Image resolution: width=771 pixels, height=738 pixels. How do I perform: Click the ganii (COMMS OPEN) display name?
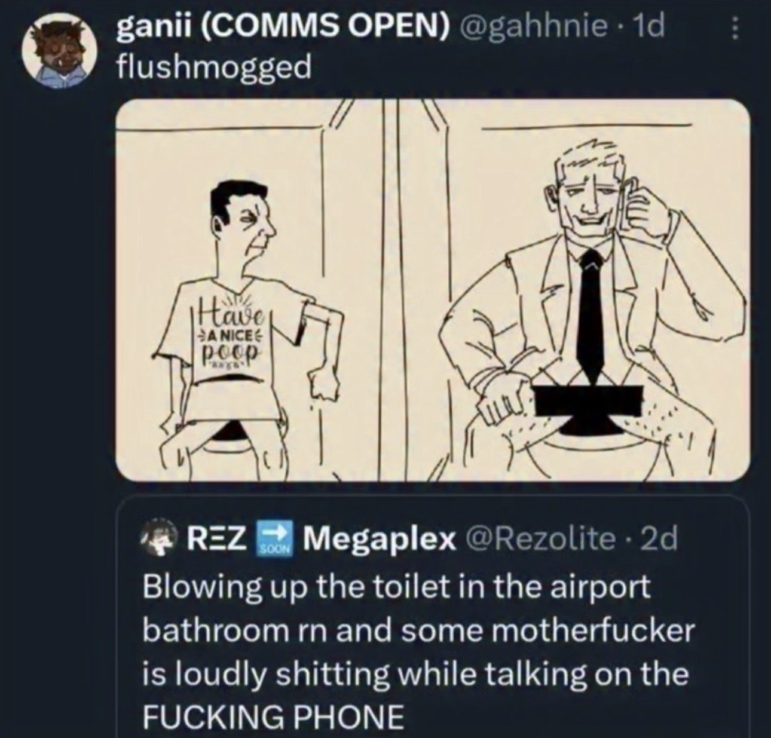(x=282, y=29)
